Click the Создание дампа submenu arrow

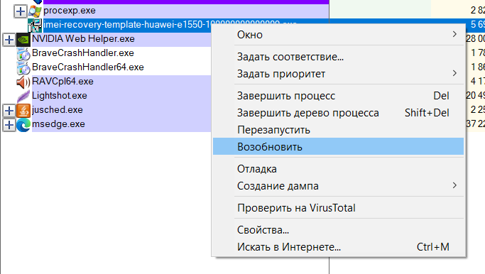point(454,185)
